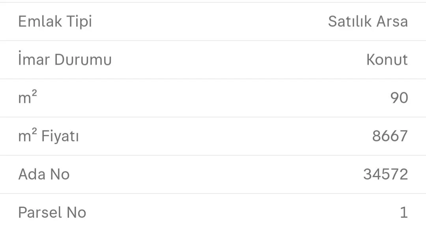Click the İmar Durumu label
Viewport: 426px width, 226px height.
click(x=65, y=59)
